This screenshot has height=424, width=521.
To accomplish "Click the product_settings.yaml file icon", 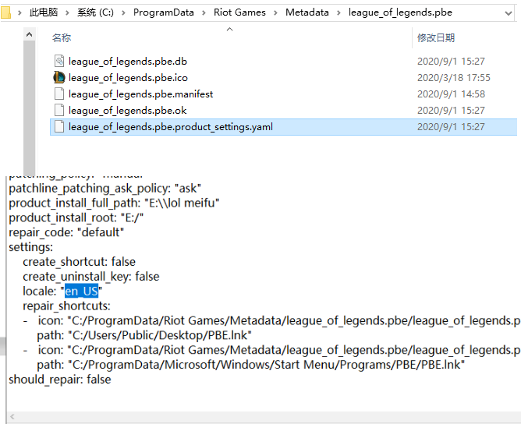I will (x=59, y=126).
